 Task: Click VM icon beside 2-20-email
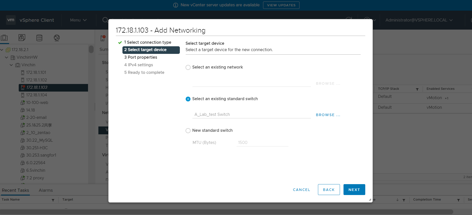23,118
